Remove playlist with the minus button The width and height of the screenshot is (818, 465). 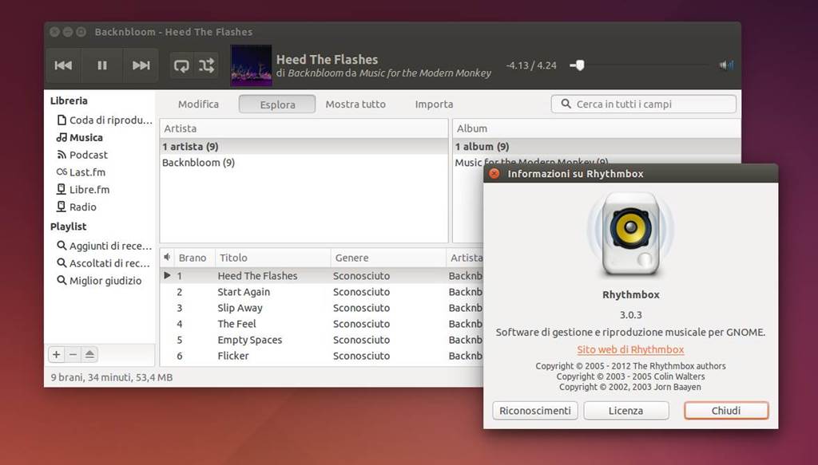tap(73, 354)
